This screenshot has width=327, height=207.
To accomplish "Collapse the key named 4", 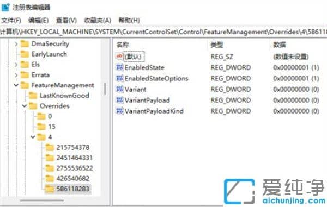I will [33, 137].
